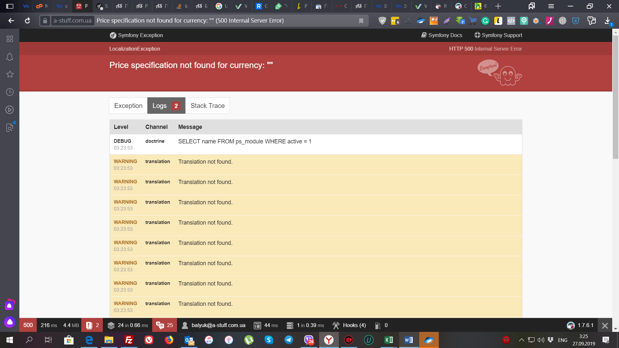Open the Twig rendering time panel
619x348 pixels.
point(266,325)
